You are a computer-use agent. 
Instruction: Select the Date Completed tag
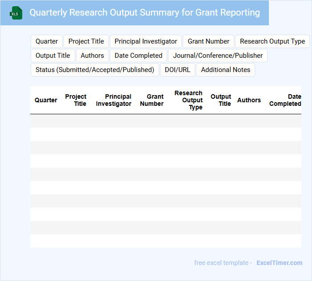[138, 56]
